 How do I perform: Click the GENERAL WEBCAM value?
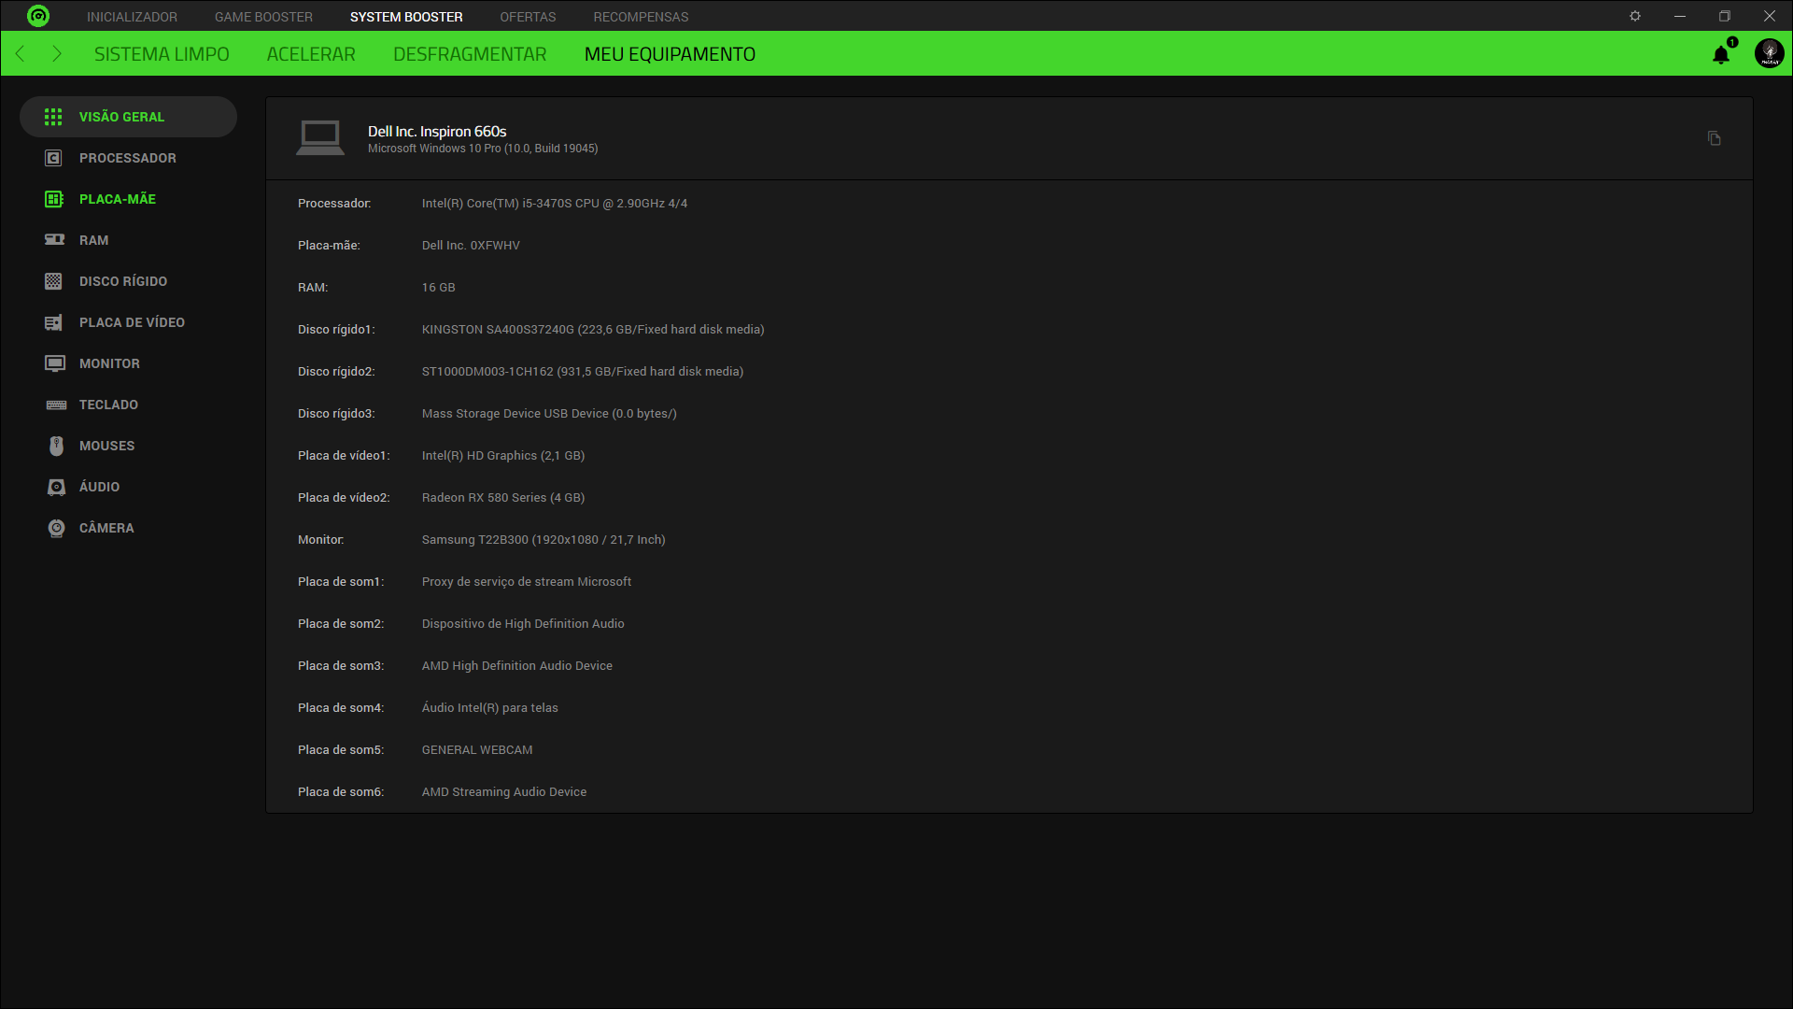pyautogui.click(x=477, y=750)
